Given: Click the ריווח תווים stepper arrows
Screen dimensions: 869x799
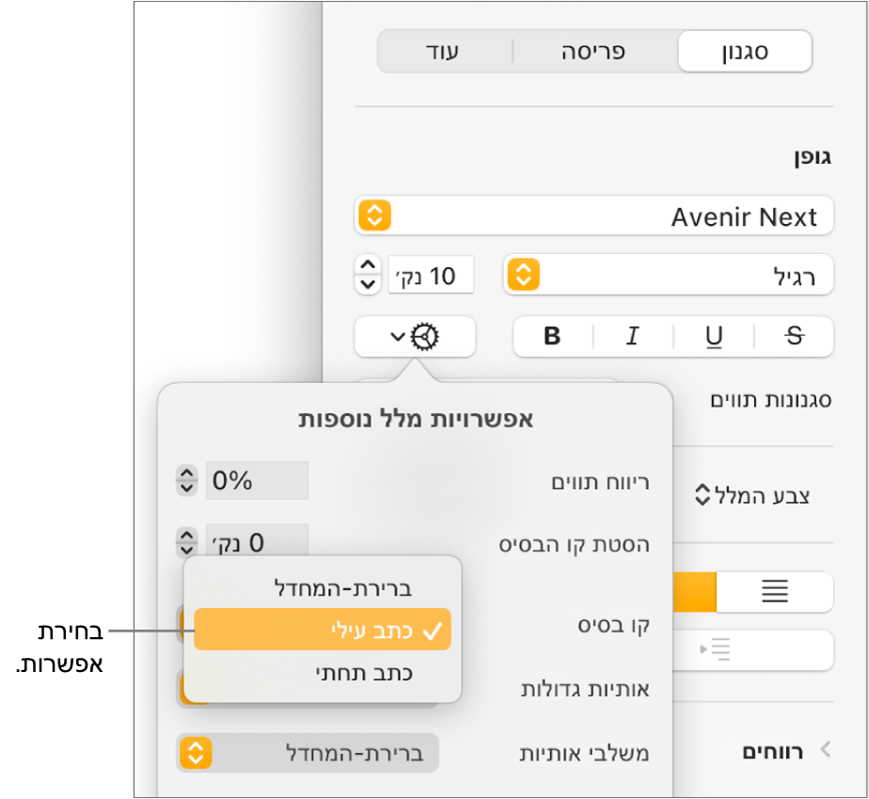Looking at the screenshot, I should 187,480.
